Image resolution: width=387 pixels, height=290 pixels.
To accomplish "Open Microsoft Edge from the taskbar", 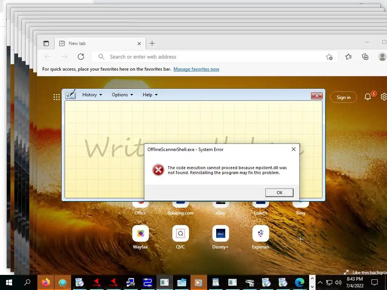I will click(x=300, y=282).
